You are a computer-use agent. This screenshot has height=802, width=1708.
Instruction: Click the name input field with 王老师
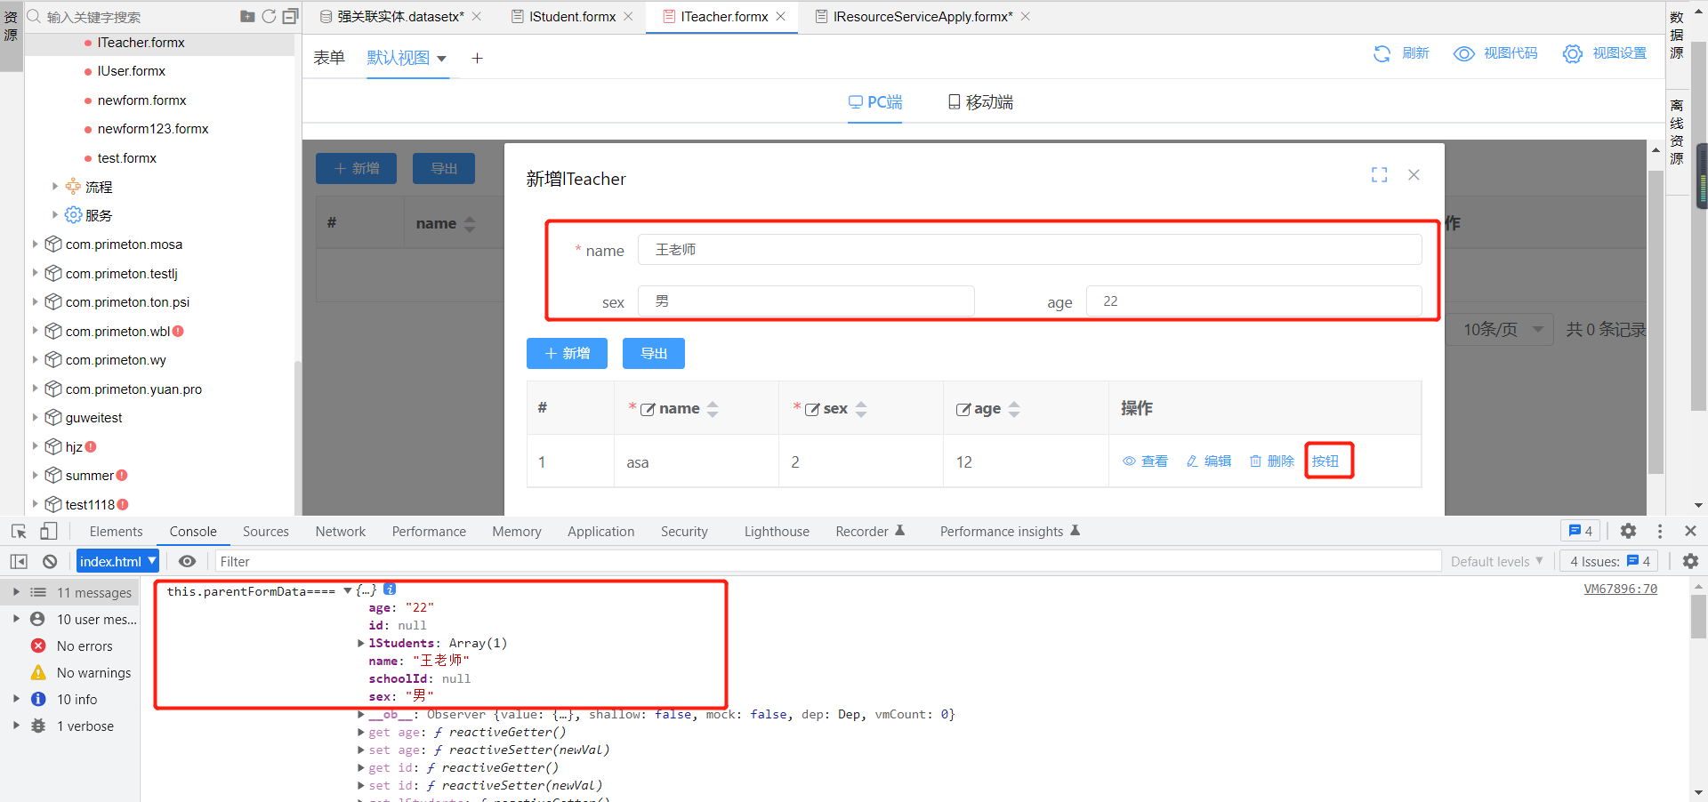1029,250
